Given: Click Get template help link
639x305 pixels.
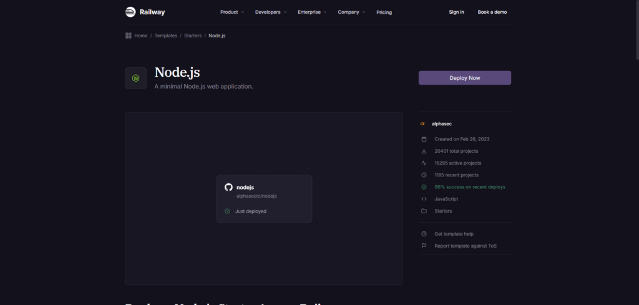Looking at the screenshot, I should tap(454, 234).
